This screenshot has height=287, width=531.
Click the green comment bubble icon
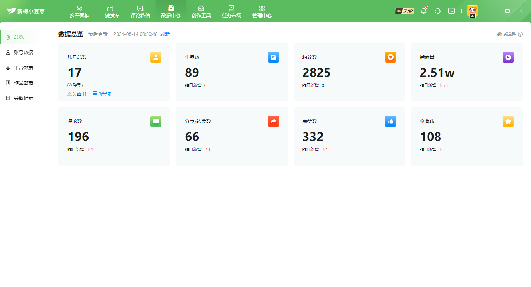(x=156, y=121)
